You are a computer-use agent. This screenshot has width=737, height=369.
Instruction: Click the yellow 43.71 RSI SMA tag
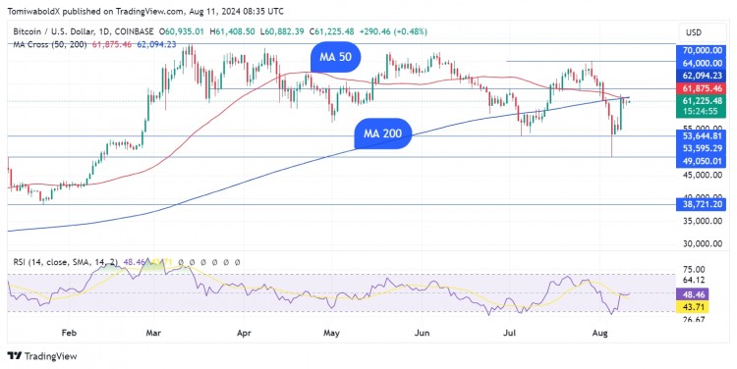pyautogui.click(x=693, y=307)
